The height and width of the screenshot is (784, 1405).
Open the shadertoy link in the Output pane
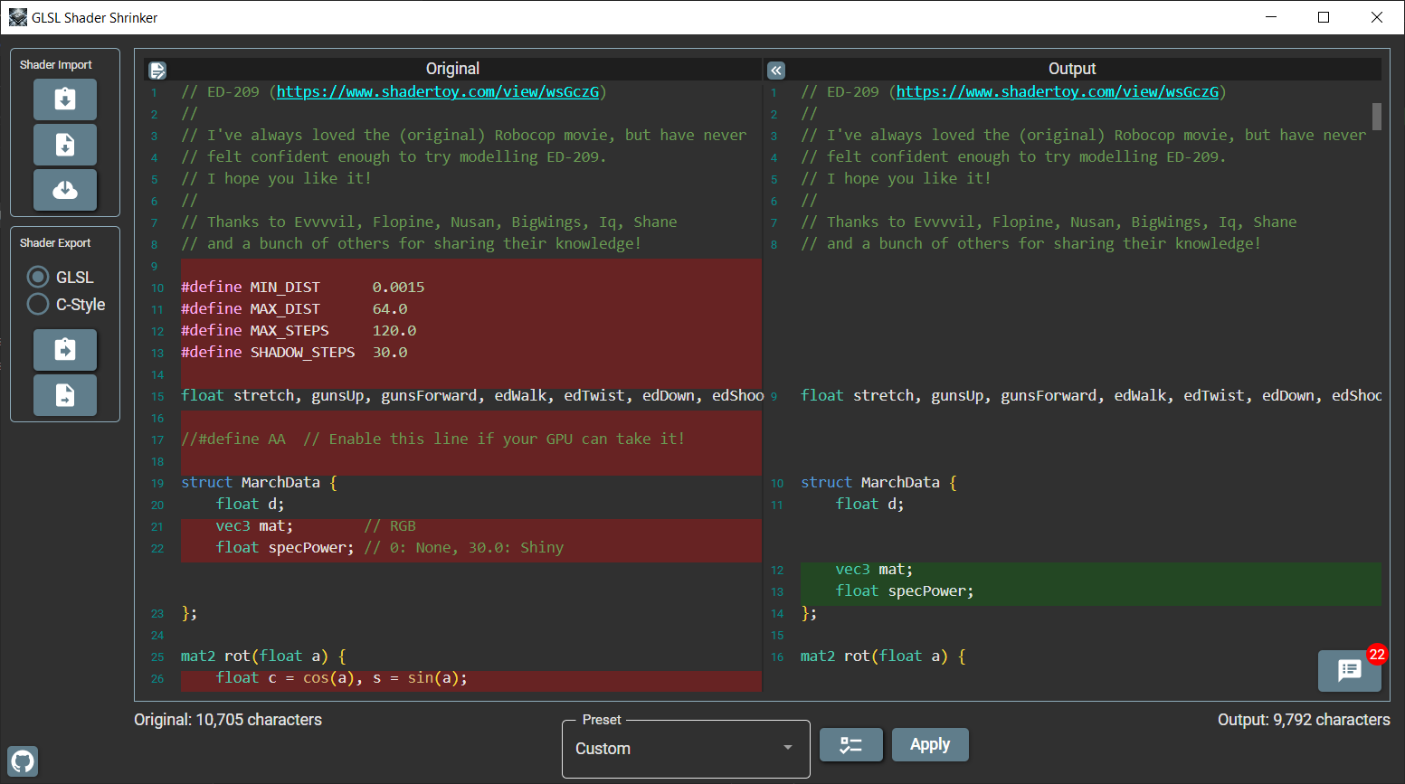click(1058, 91)
